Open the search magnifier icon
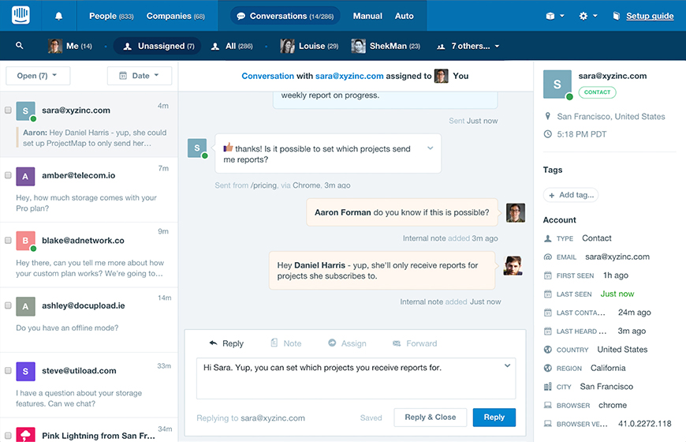The image size is (686, 442). pos(19,46)
